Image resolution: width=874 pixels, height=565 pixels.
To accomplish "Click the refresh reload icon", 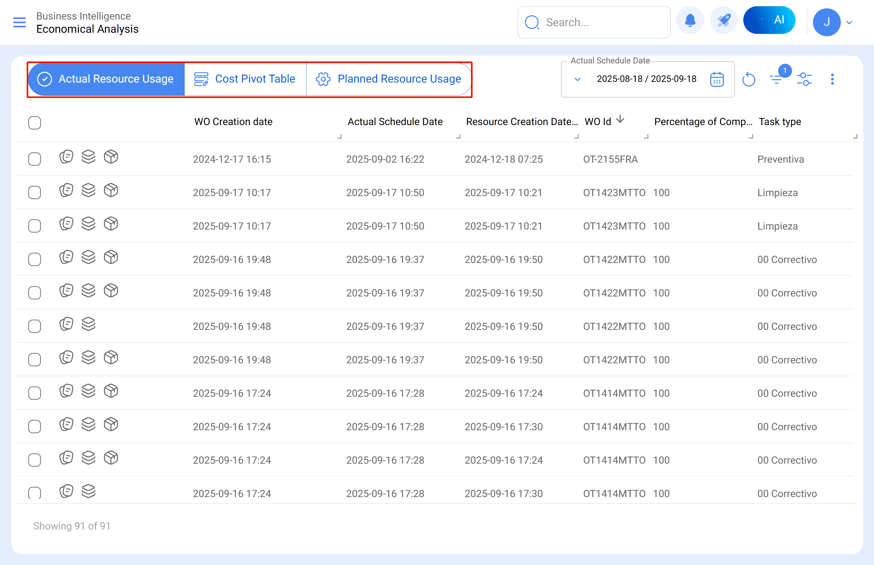I will click(748, 79).
